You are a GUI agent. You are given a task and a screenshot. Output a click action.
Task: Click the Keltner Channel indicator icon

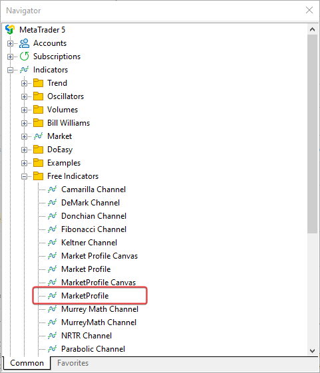click(x=52, y=243)
